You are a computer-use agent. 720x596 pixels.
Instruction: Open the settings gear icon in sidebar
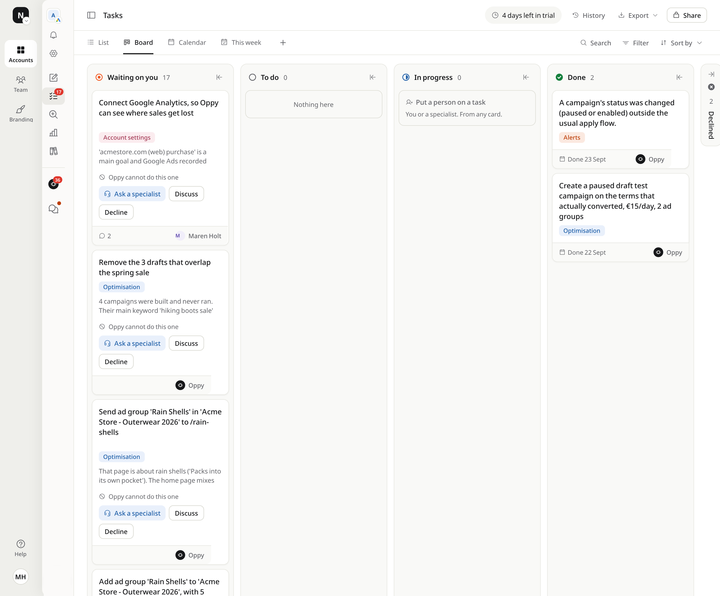point(53,53)
